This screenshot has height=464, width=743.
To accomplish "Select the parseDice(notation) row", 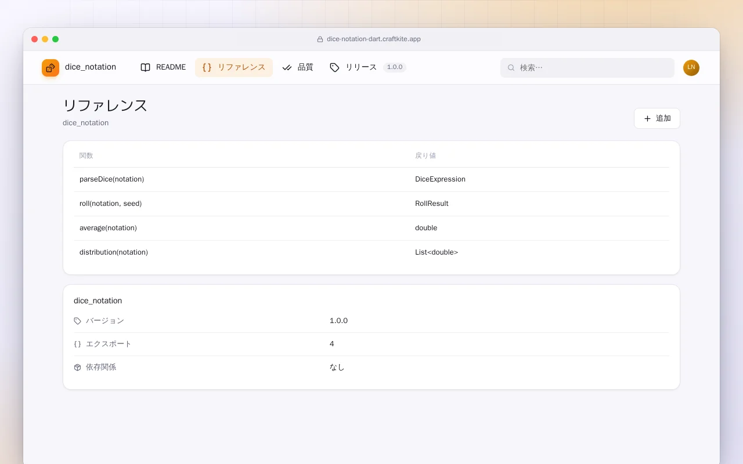I will pyautogui.click(x=371, y=179).
